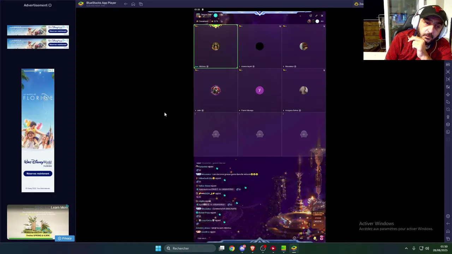Click 'Learn More' on the Spring ad
This screenshot has width=452, height=254.
click(x=59, y=207)
